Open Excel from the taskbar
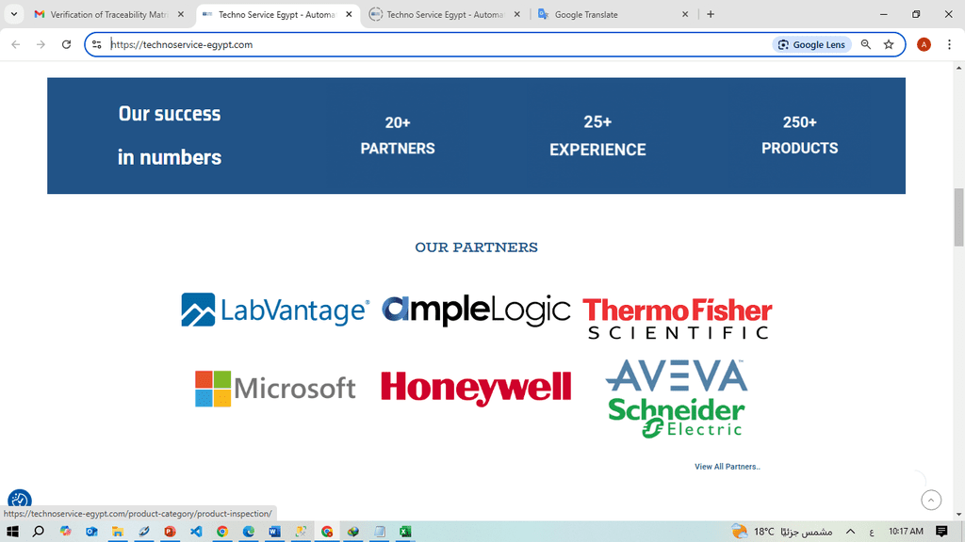 405,532
